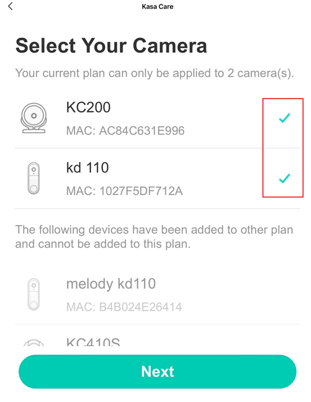Click the Kasa Care header title

(x=157, y=6)
